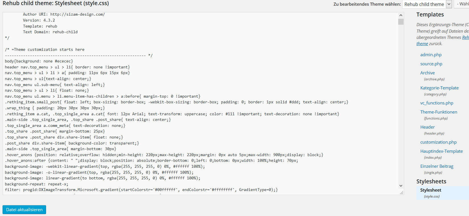Viewport: 469px width, 216px height.
Task: Open the Header template link
Action: click(427, 127)
